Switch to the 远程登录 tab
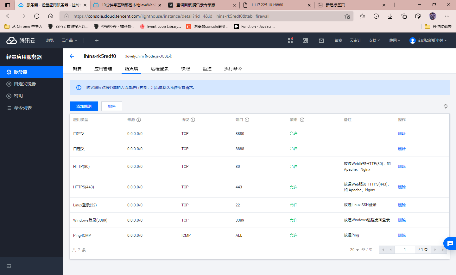456x275 pixels. [x=160, y=69]
